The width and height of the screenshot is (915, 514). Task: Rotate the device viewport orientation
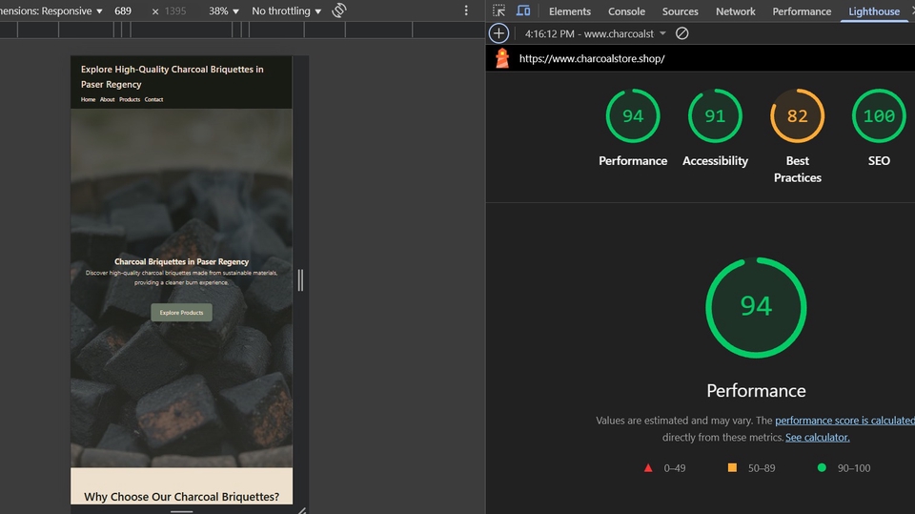click(x=339, y=10)
